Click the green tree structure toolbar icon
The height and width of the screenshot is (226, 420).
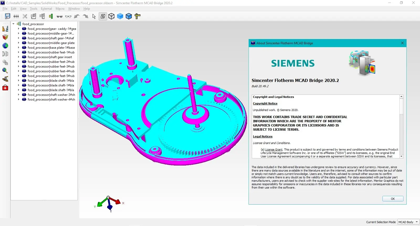point(51,16)
